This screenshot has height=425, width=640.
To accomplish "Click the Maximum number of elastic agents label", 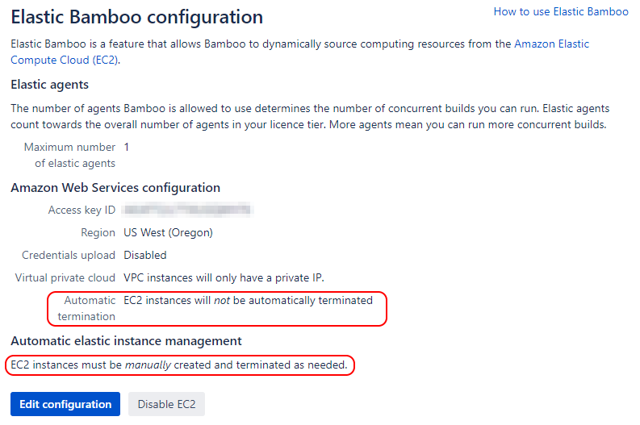I will [69, 155].
